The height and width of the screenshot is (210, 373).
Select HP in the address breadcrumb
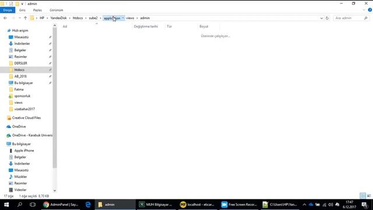42,18
